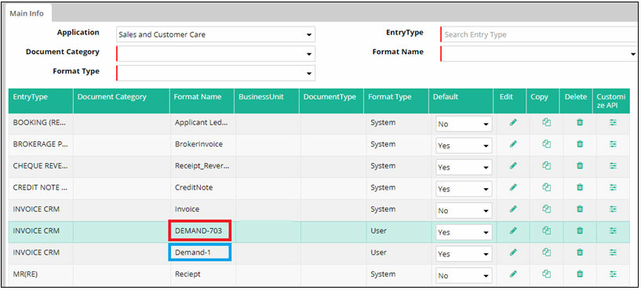Expand the Format Name filter dropdown

[539, 54]
